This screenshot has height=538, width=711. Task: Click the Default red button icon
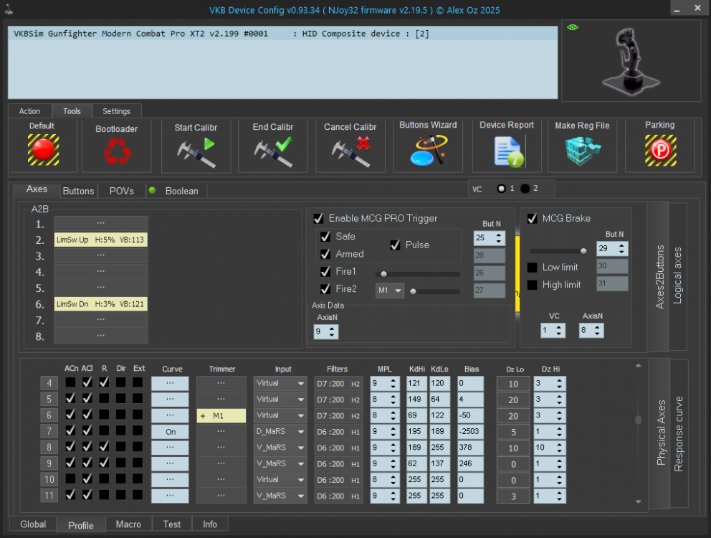42,150
